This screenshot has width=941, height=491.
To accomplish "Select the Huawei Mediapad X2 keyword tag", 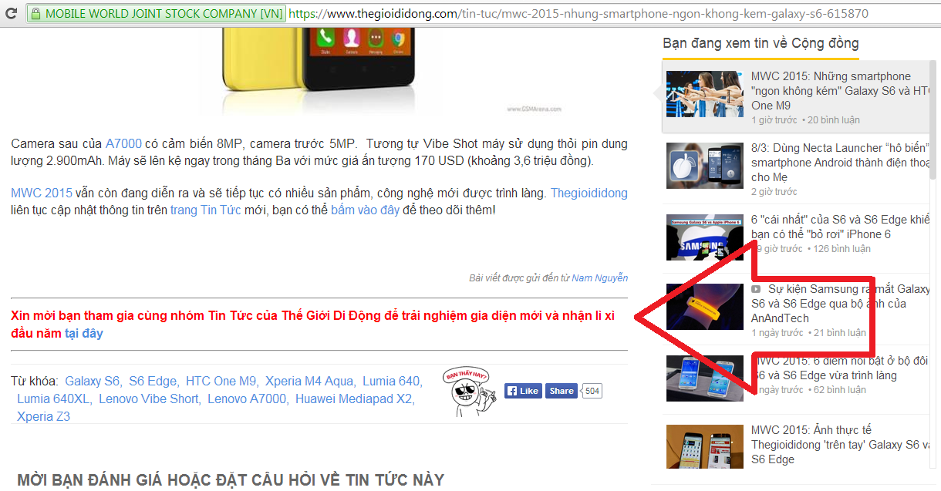I will [355, 399].
